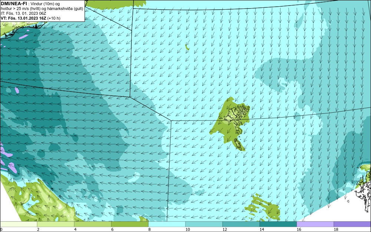
Task: Click the 'VT: Fös. 13.01.2023 16Z' valid time
Action: coord(24,18)
